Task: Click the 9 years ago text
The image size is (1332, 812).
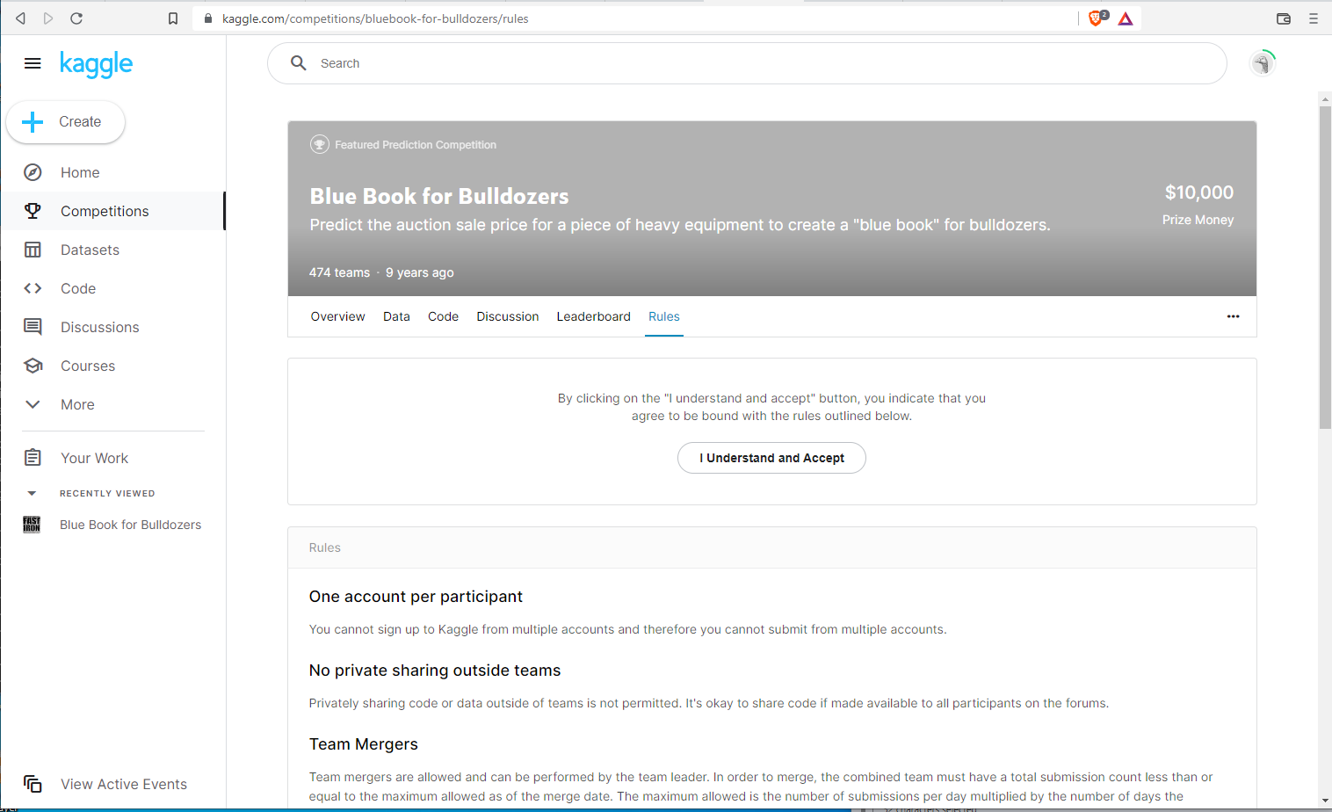Action: (x=420, y=272)
